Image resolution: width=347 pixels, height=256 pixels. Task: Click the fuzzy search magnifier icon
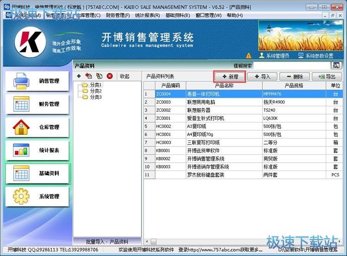pyautogui.click(x=336, y=66)
